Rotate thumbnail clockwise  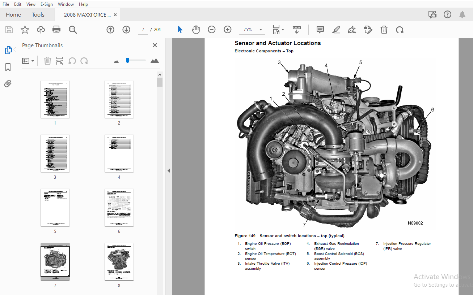click(84, 61)
